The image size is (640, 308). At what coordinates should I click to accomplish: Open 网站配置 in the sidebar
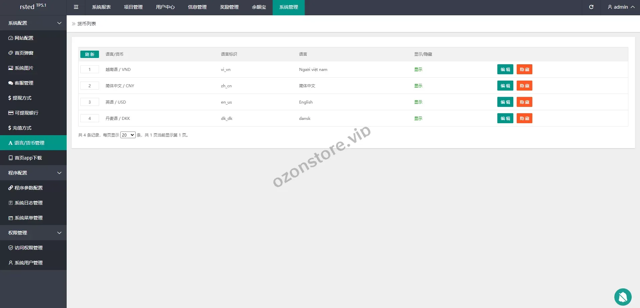tap(24, 38)
